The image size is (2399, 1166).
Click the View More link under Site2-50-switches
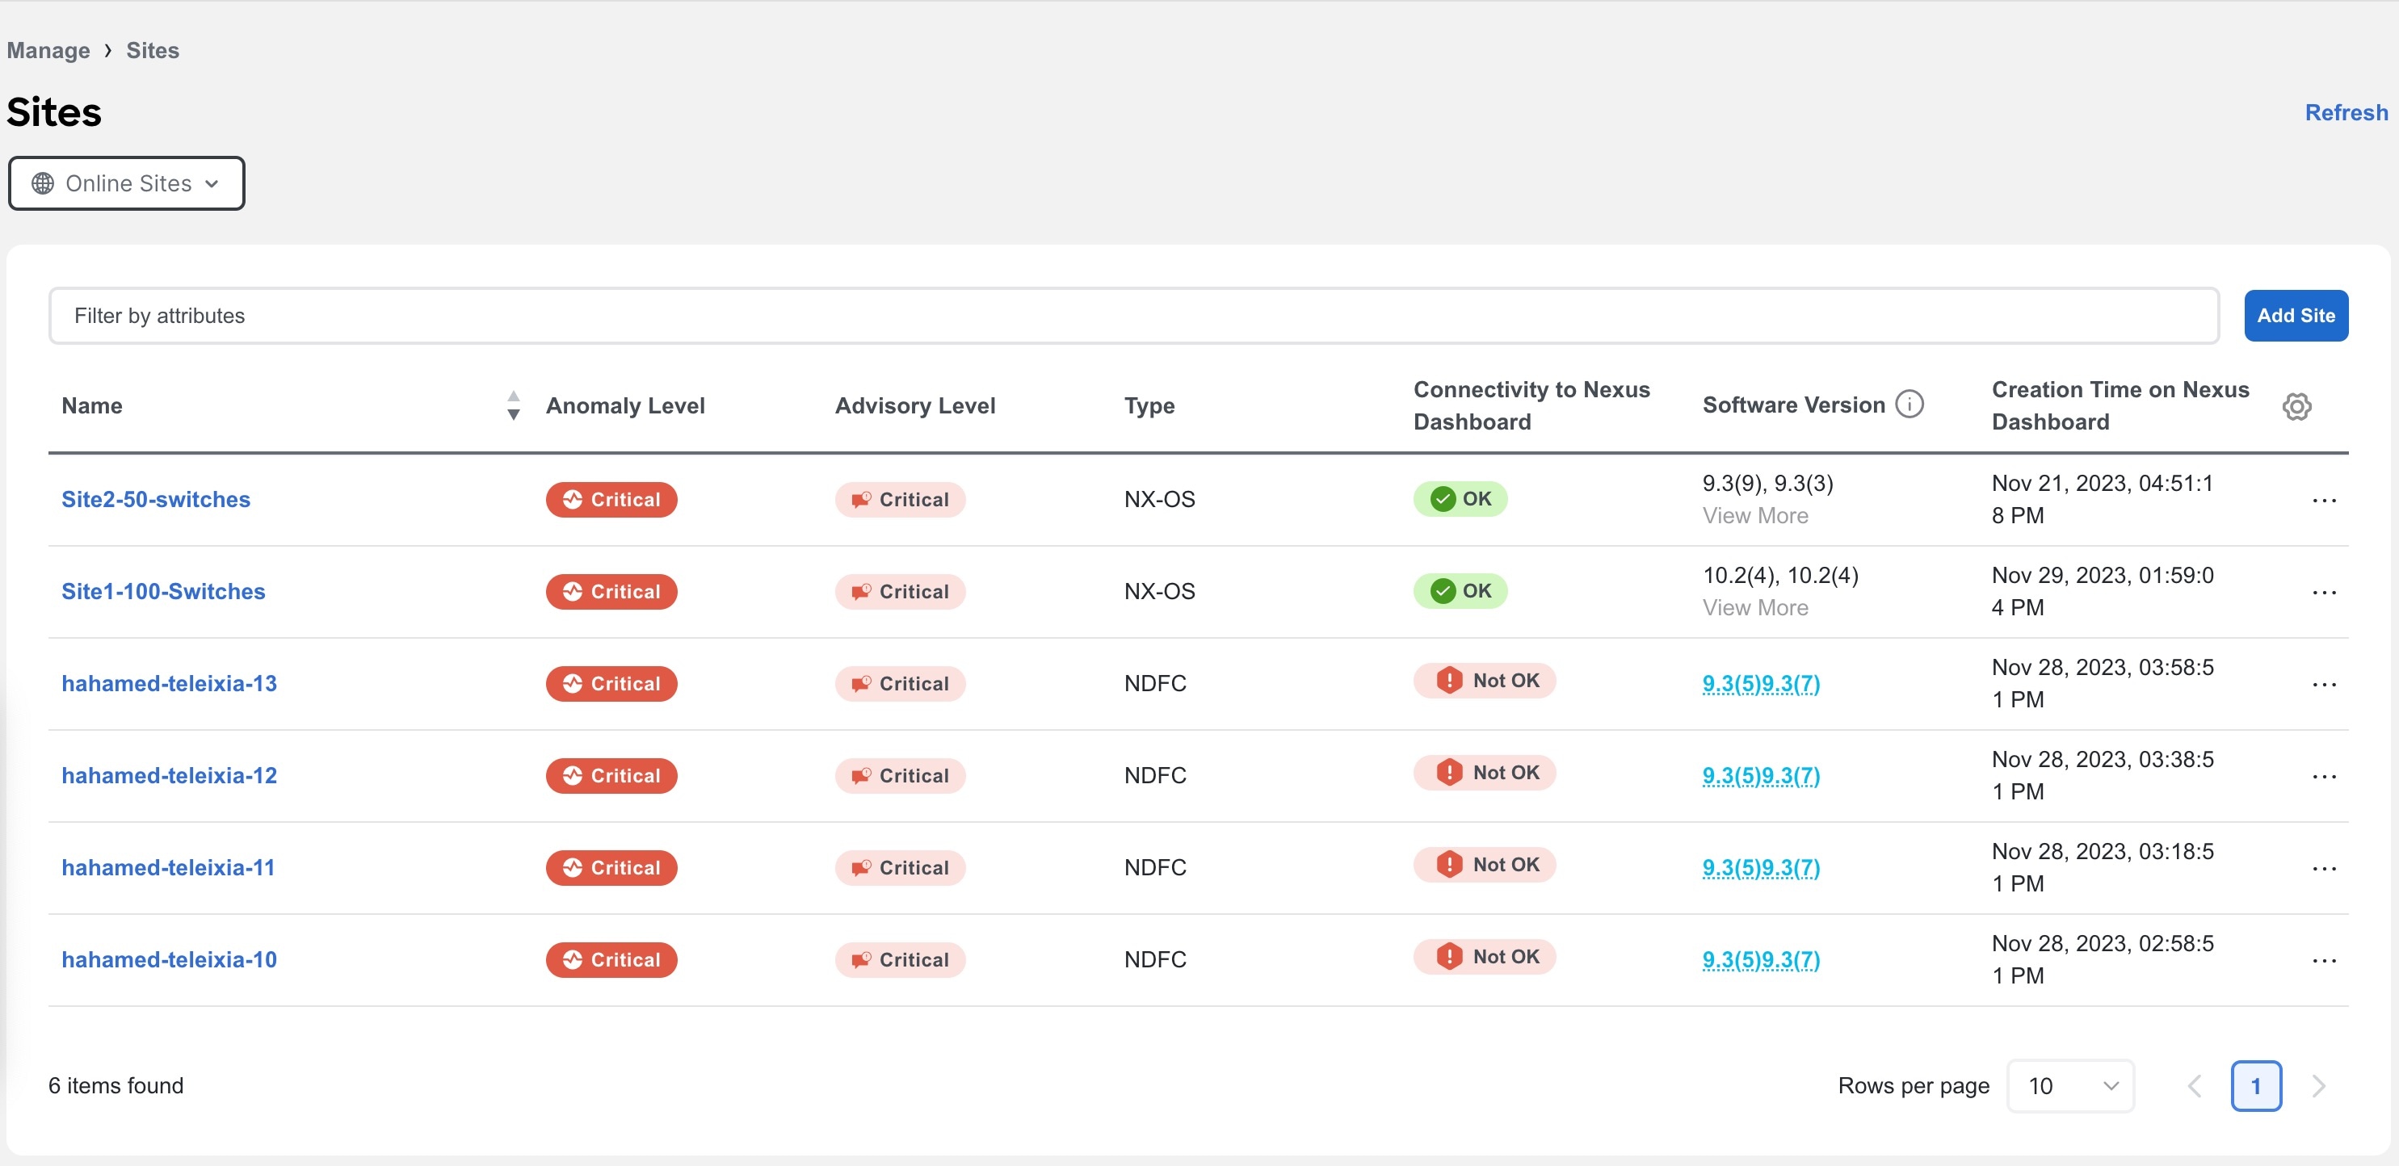point(1755,514)
